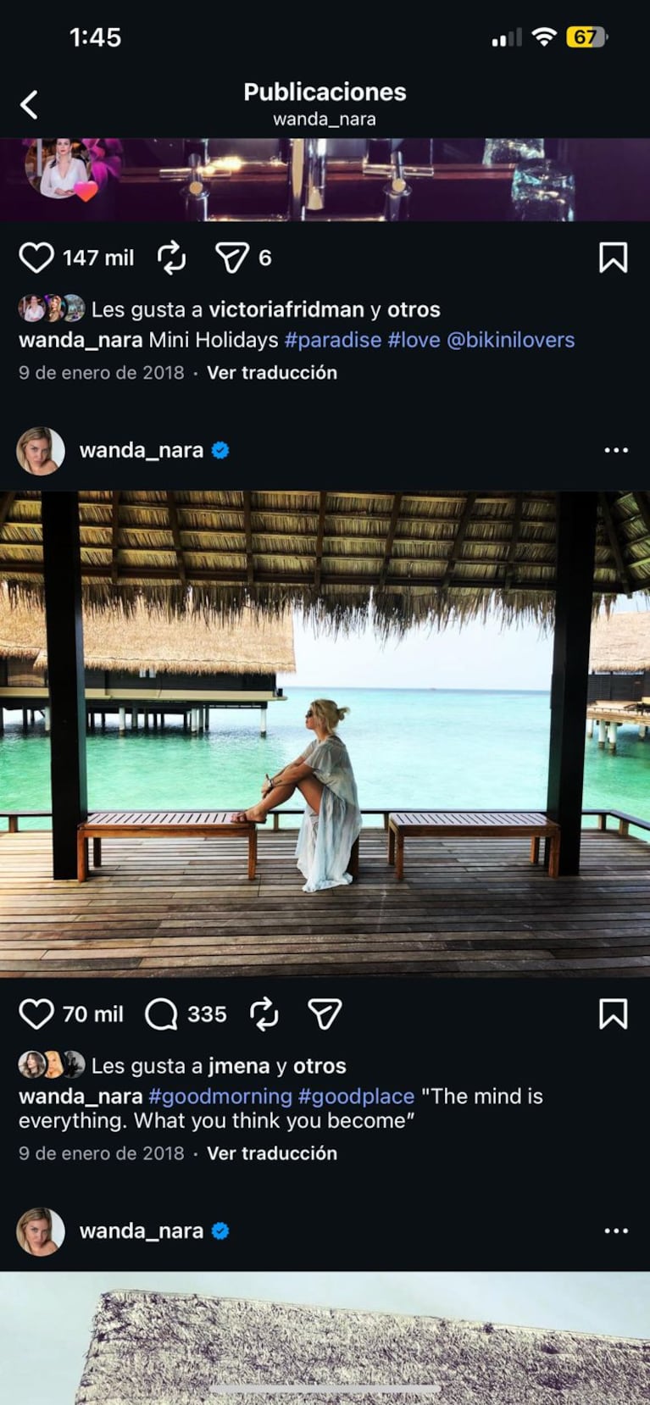Open the repost icon on the top post
The image size is (650, 1405).
pos(172,256)
